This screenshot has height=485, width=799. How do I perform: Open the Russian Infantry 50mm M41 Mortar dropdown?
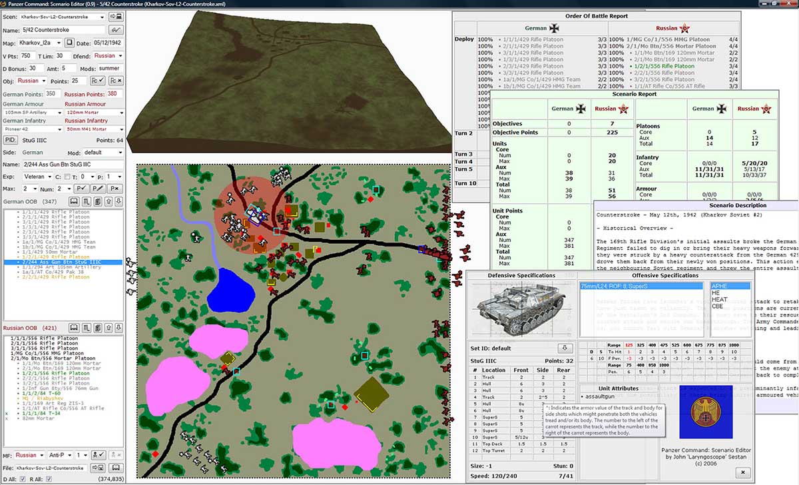(x=94, y=129)
